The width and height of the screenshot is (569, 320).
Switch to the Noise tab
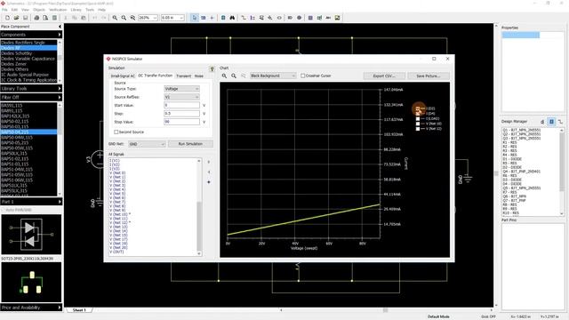point(199,76)
